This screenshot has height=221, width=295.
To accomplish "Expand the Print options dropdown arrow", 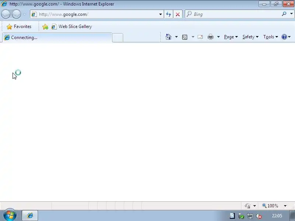I will (x=218, y=37).
